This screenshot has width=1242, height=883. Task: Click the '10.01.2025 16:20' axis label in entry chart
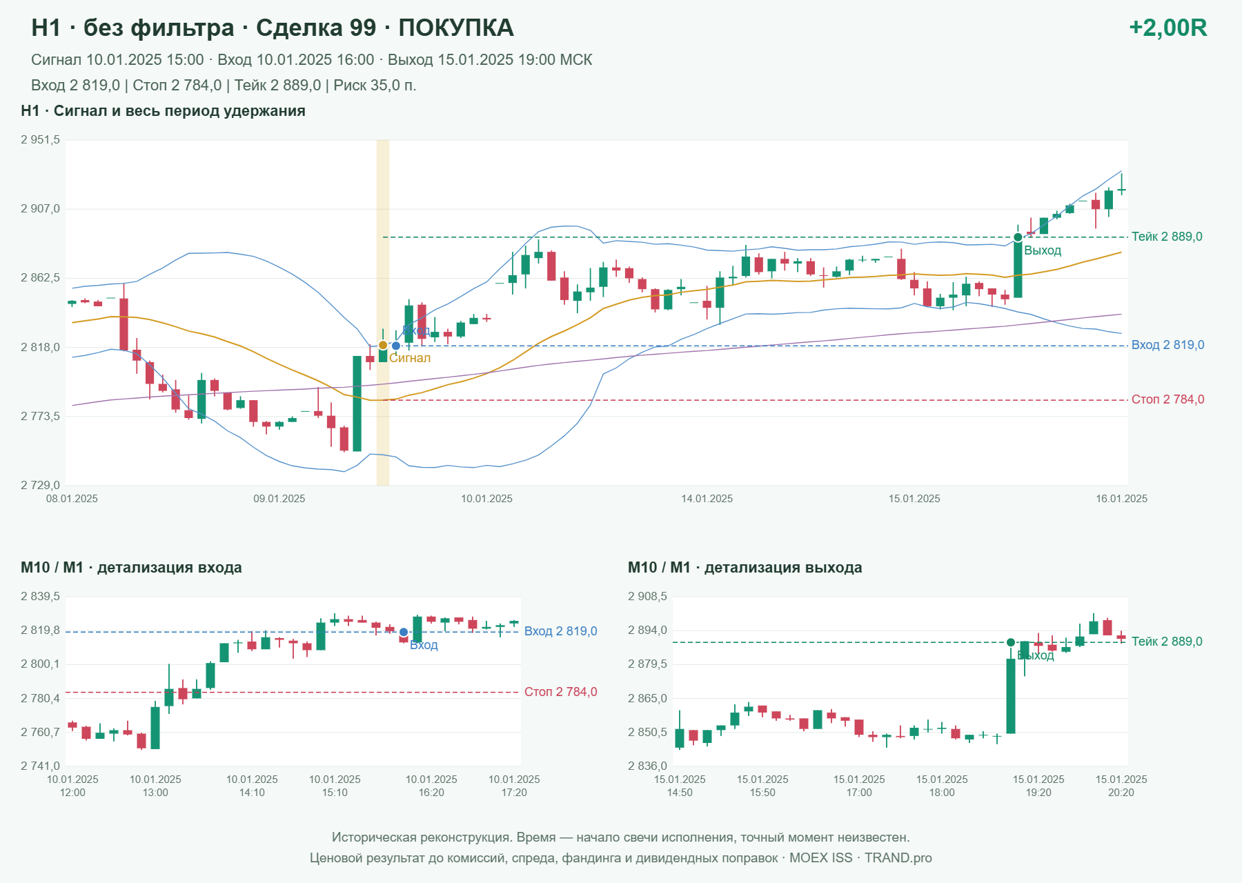(x=431, y=786)
